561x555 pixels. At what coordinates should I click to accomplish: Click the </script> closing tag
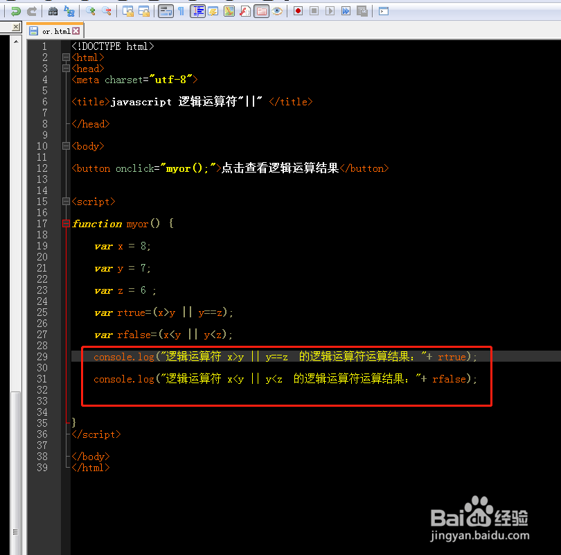coord(96,434)
